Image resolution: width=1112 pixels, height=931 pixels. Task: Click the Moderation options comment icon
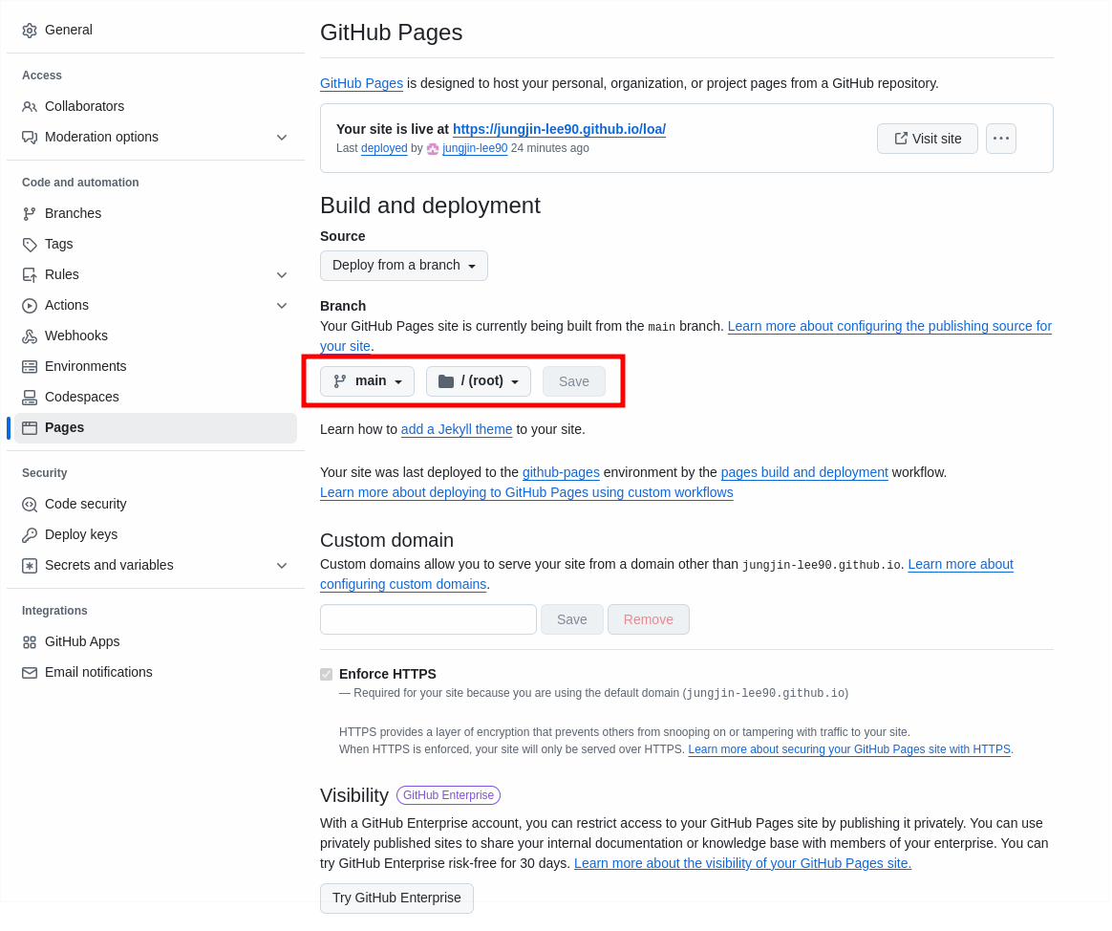click(29, 137)
